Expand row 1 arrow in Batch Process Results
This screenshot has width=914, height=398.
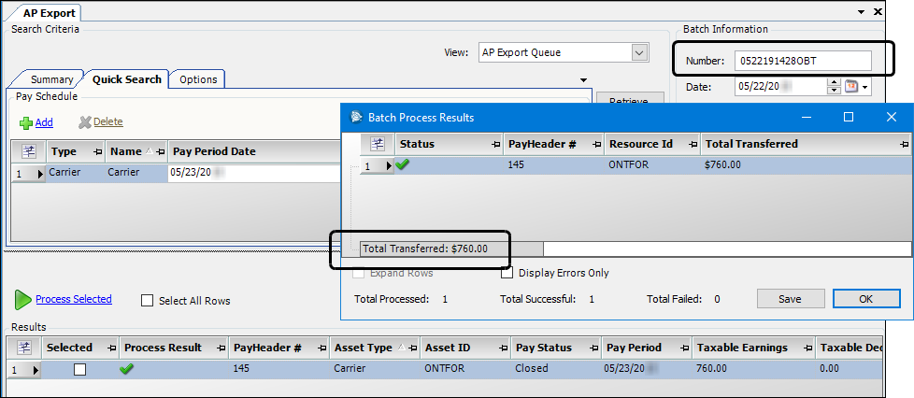click(x=389, y=165)
